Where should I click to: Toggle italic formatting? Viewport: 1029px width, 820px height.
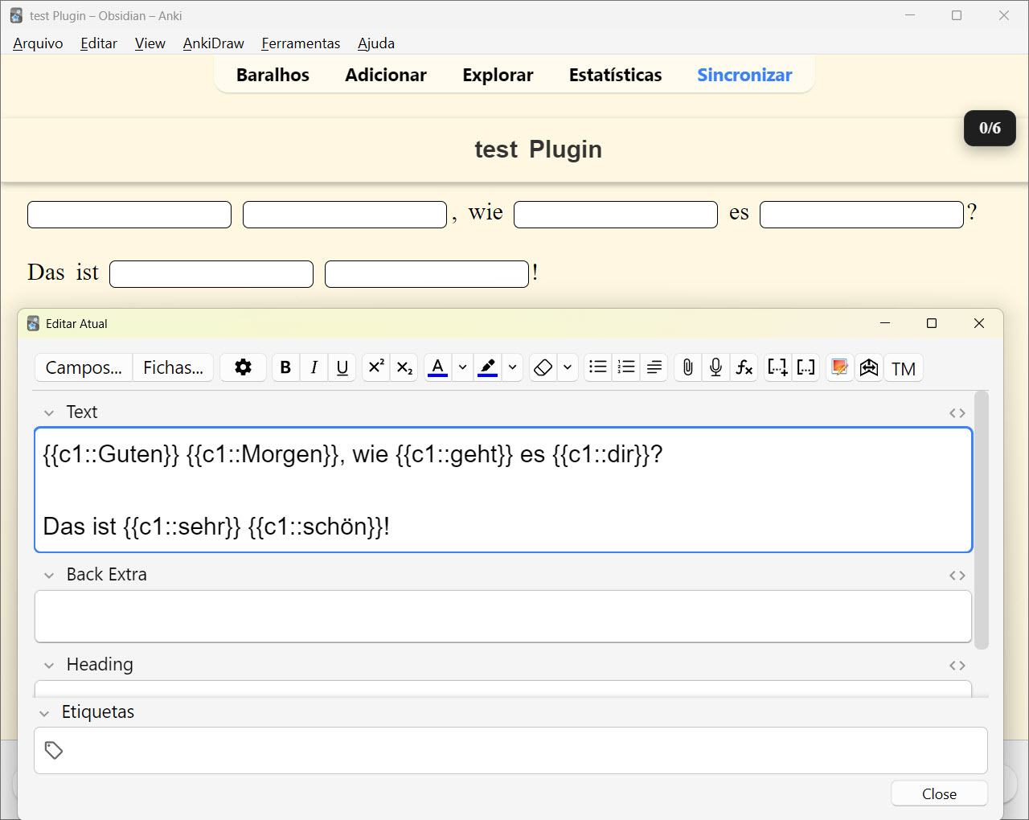pyautogui.click(x=314, y=367)
